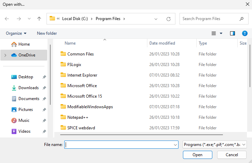Expand the OneDrive tree node
Viewport: 252px width, 163px height.
point(5,55)
